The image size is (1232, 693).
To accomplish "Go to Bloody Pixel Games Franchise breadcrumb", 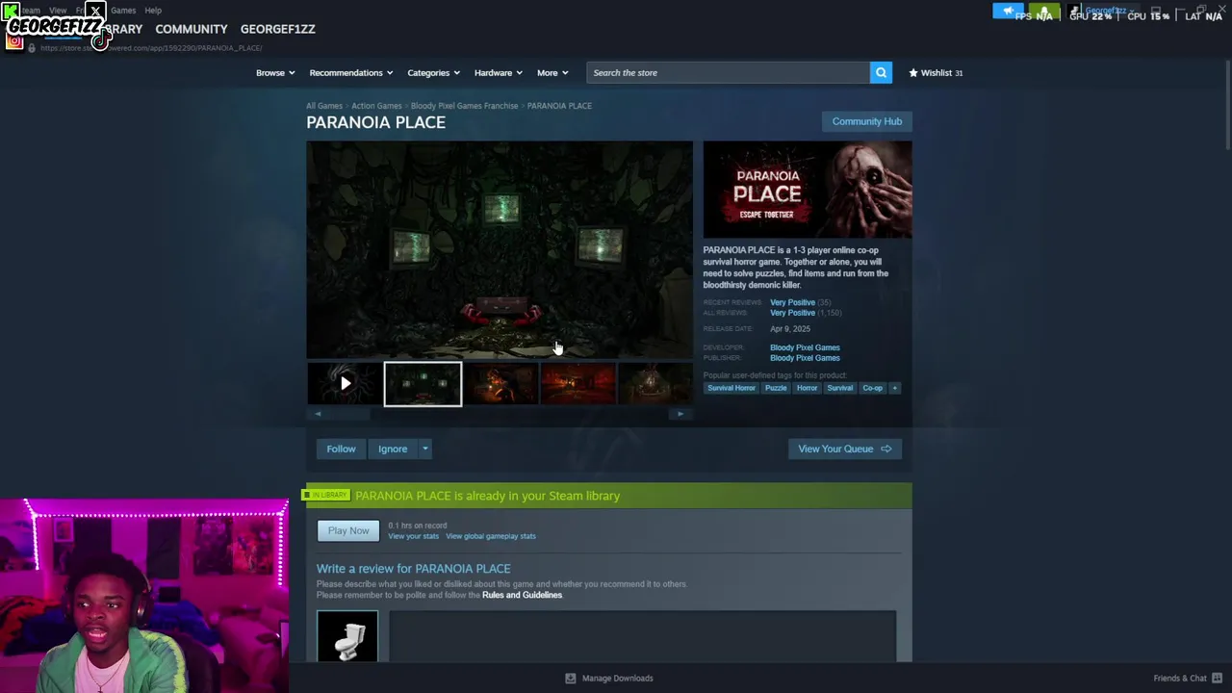I will point(464,106).
